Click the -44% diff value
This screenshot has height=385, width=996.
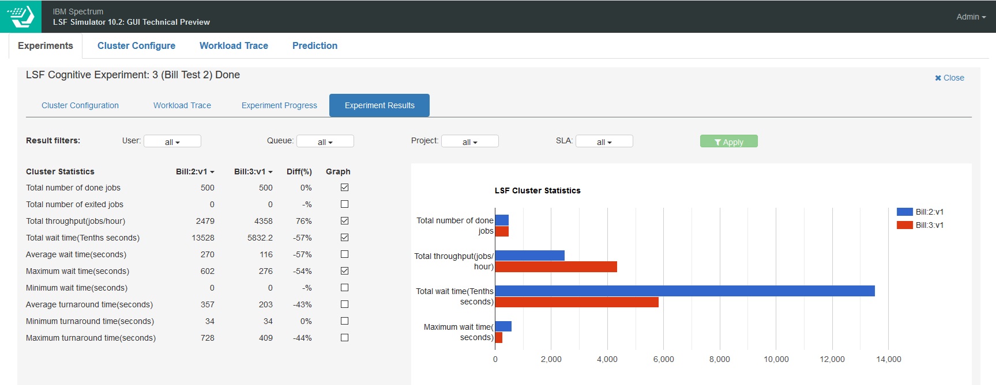(302, 338)
